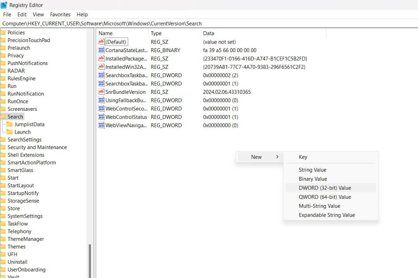418x278 pixels.
Task: Select the PushNotifications key
Action: tap(28, 63)
